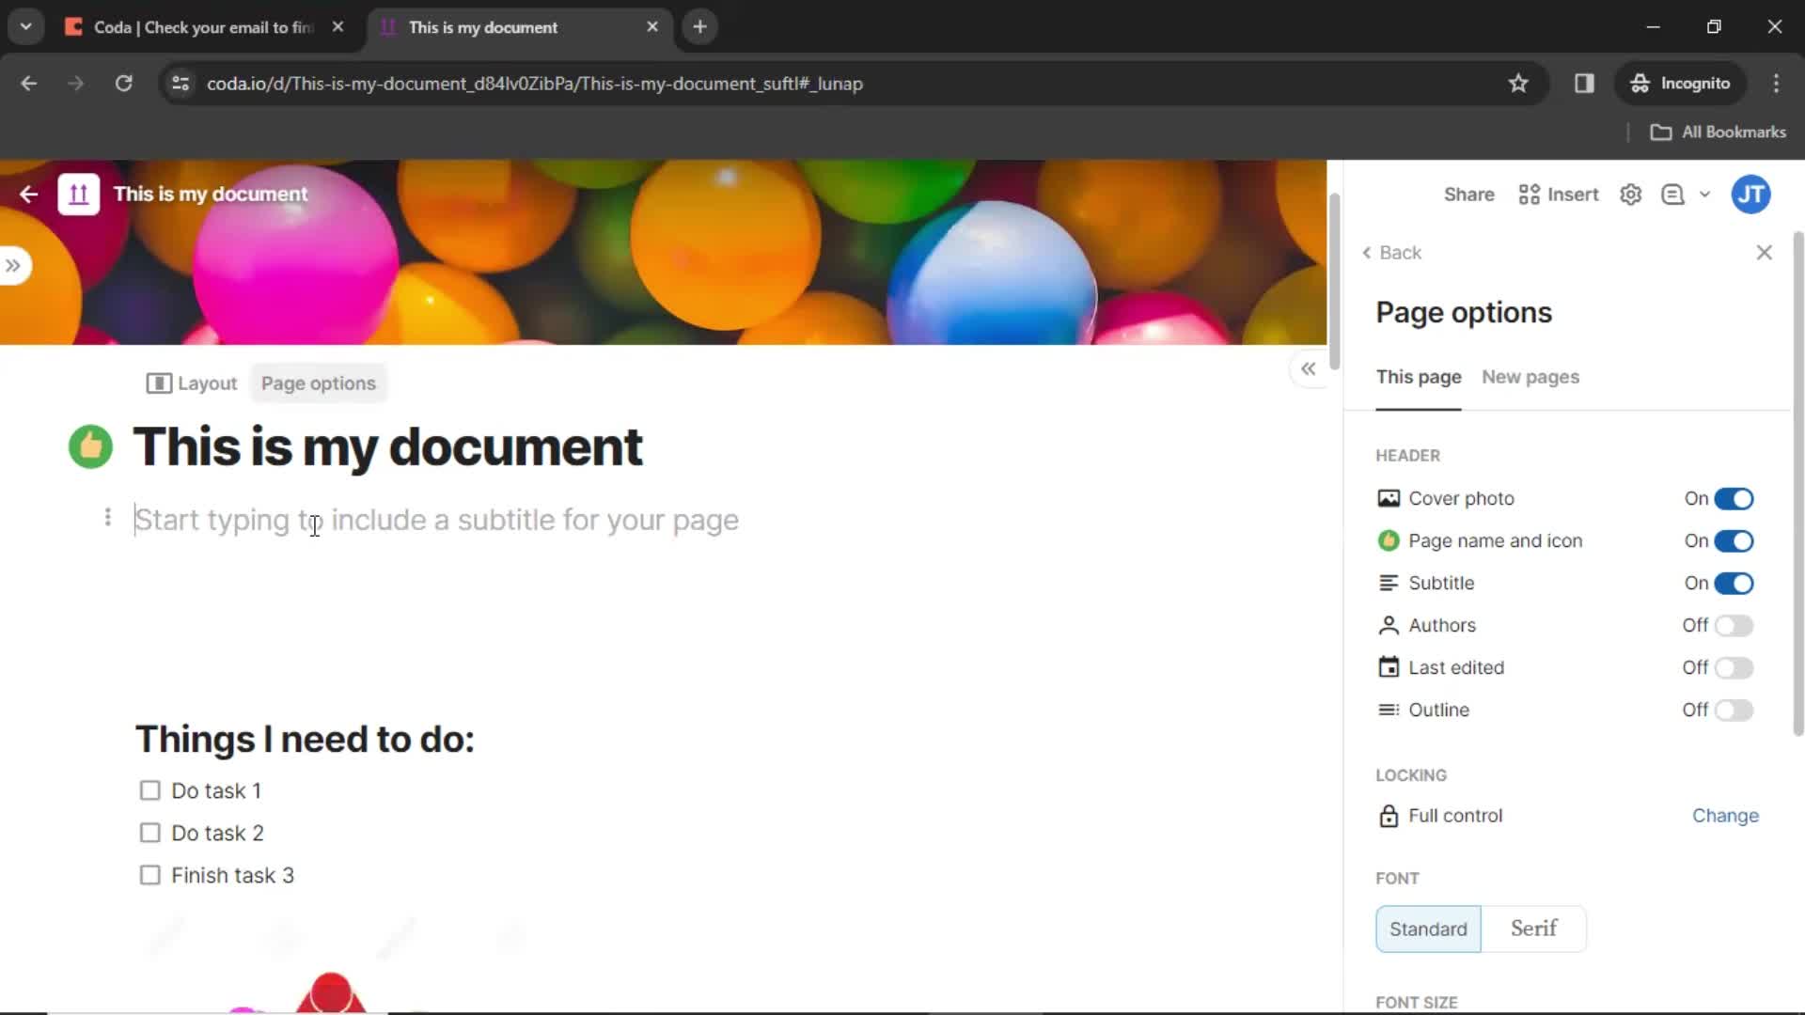
Task: Switch to the This page tab
Action: click(1419, 377)
